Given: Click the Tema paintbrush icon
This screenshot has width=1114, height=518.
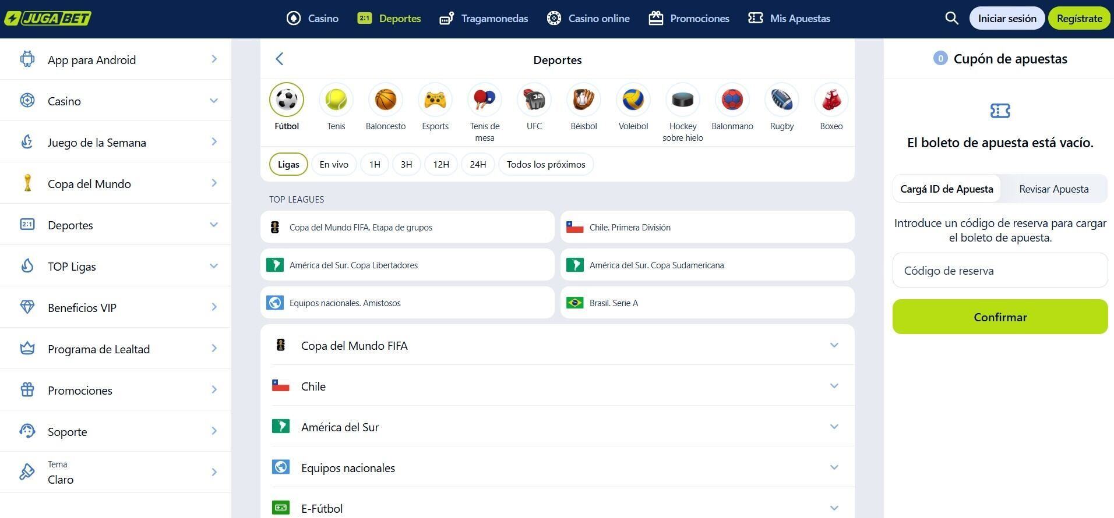Looking at the screenshot, I should point(27,472).
